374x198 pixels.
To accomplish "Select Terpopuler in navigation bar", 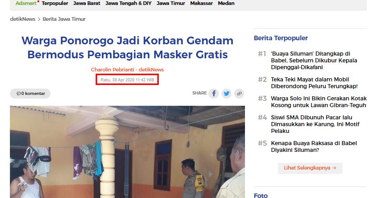I will click(55, 3).
